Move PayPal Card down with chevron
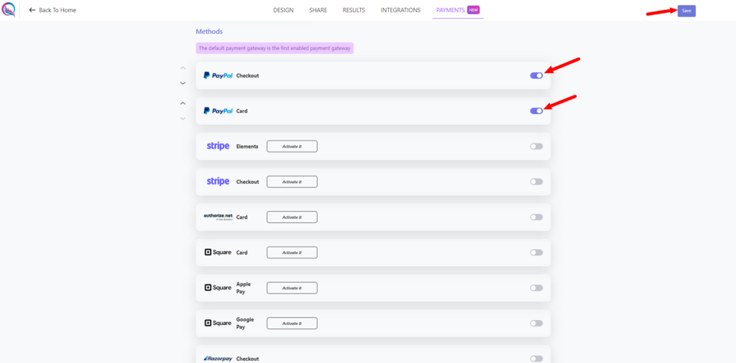Image resolution: width=736 pixels, height=363 pixels. click(x=183, y=118)
